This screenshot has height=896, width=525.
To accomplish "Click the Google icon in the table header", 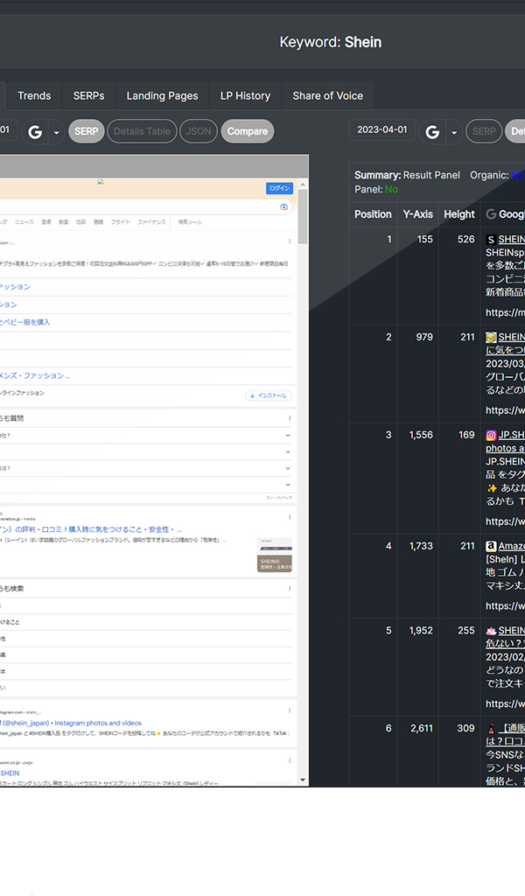I will pos(491,214).
